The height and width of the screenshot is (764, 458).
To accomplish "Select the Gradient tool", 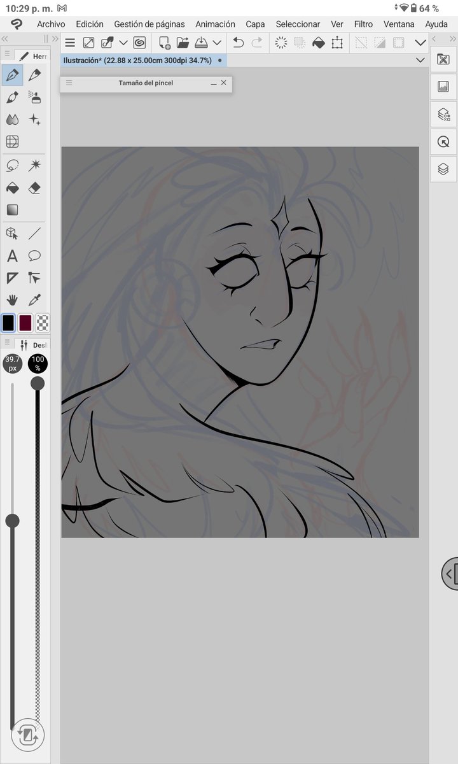I will click(12, 209).
